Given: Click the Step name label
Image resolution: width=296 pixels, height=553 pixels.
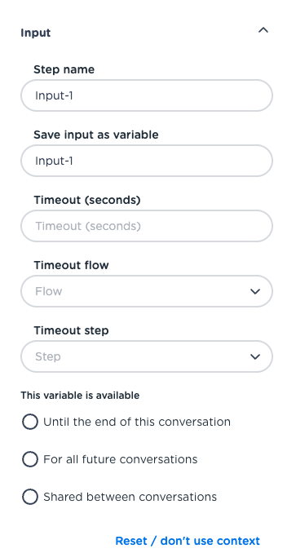Looking at the screenshot, I should (x=64, y=69).
